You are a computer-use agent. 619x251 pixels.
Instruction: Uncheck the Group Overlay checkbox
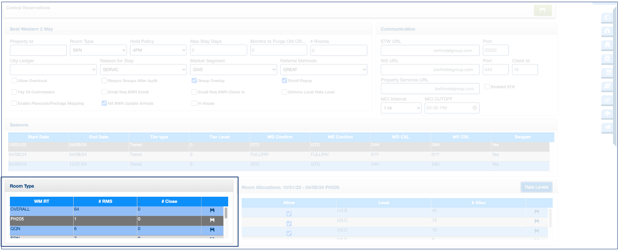coord(195,81)
